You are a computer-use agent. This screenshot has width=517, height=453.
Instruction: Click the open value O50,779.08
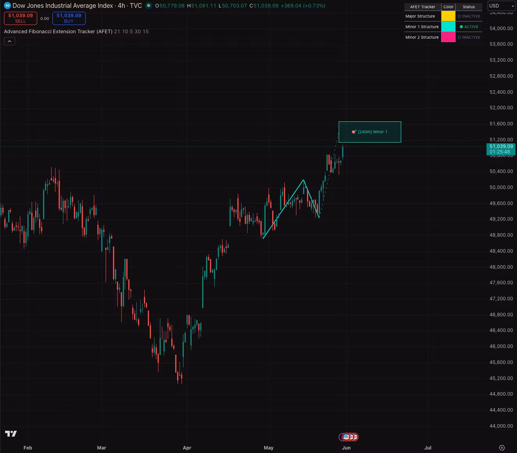(170, 6)
